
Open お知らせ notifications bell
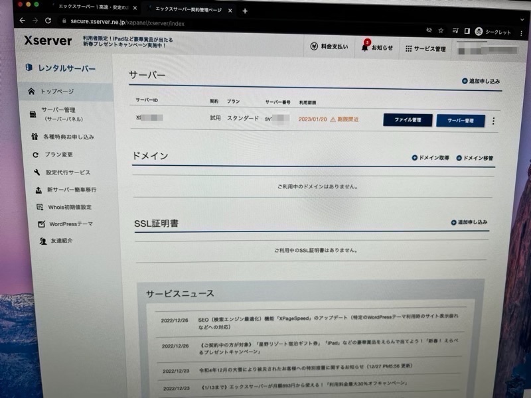coord(377,47)
